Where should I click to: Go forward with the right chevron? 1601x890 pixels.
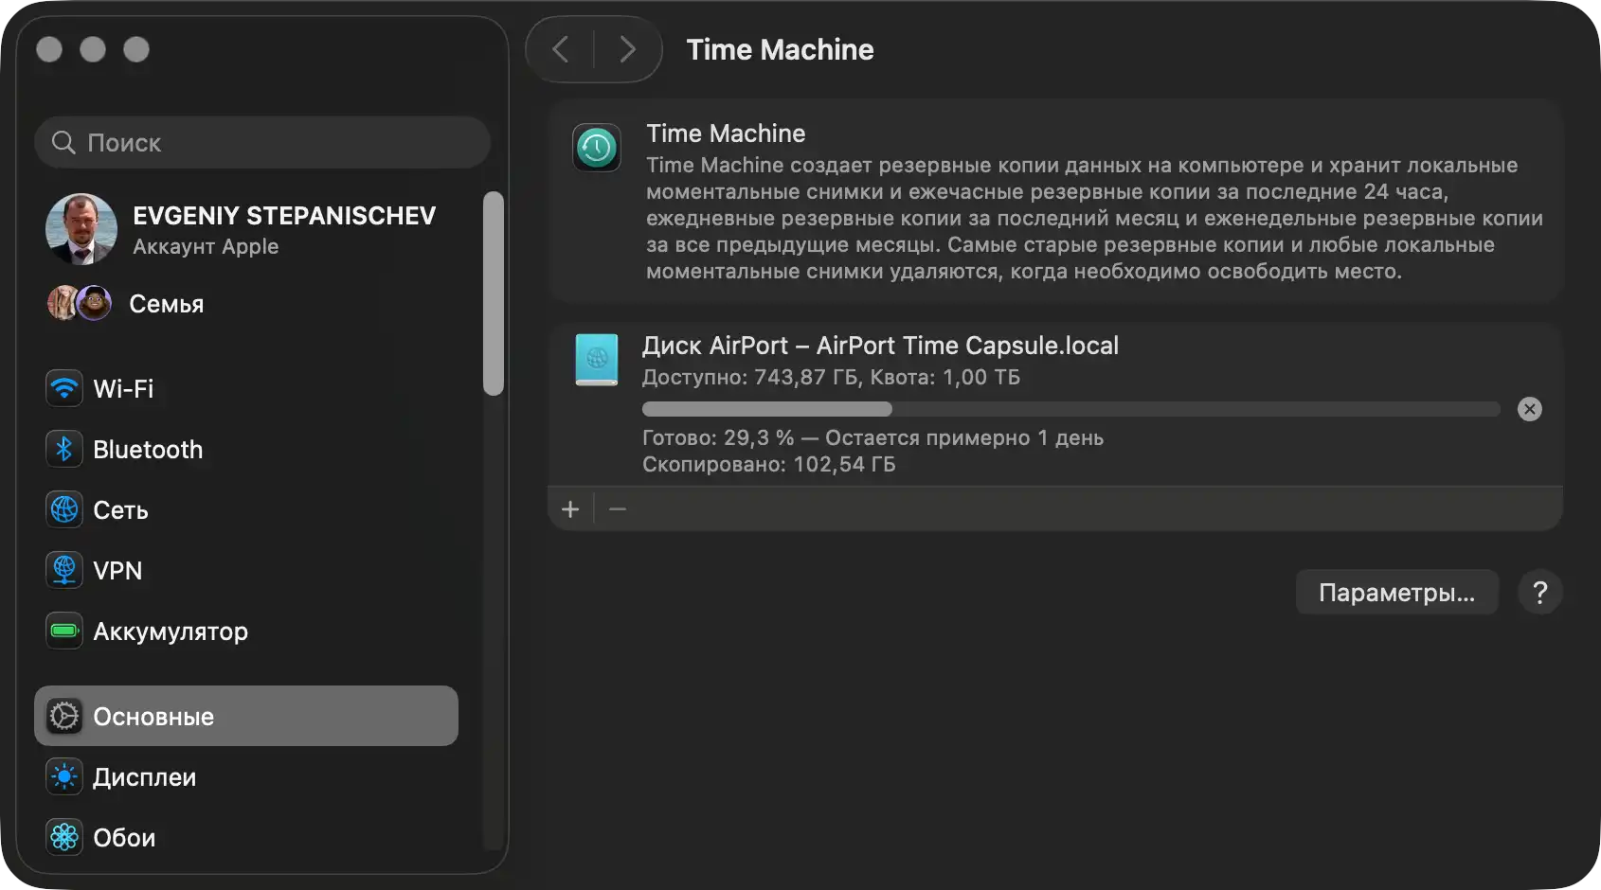point(627,49)
